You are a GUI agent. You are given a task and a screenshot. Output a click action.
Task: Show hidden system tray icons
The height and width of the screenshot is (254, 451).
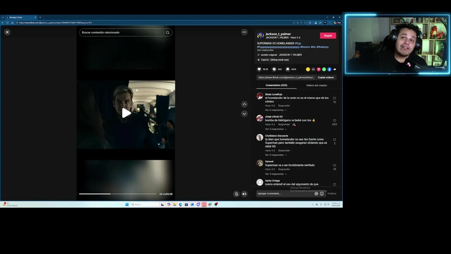(x=312, y=204)
